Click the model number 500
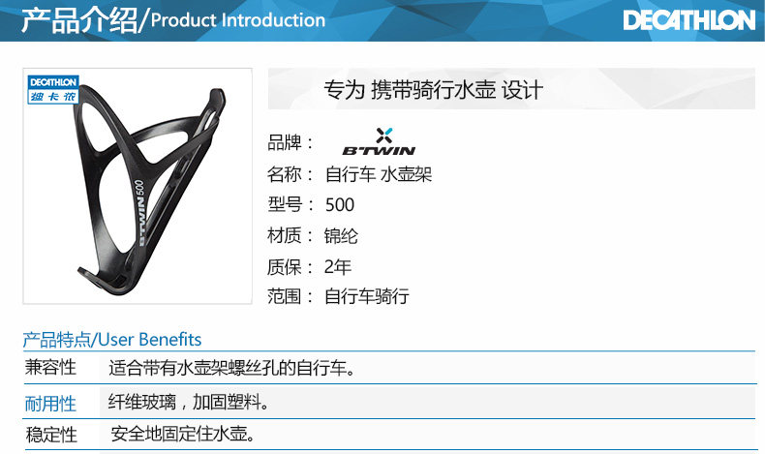 (340, 205)
